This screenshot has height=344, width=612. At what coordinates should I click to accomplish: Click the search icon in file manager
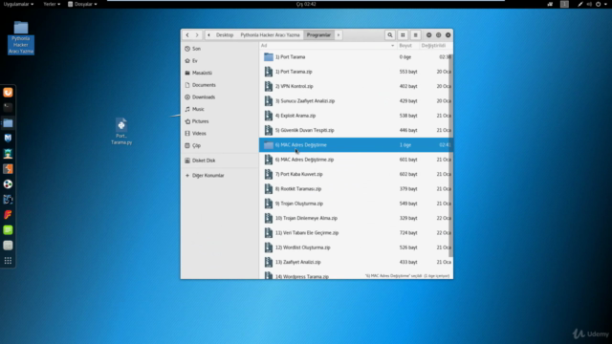389,35
